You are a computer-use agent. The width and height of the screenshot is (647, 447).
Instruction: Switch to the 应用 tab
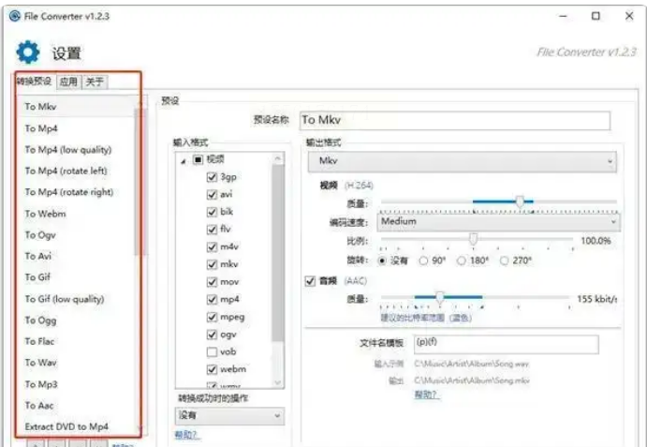pyautogui.click(x=68, y=82)
